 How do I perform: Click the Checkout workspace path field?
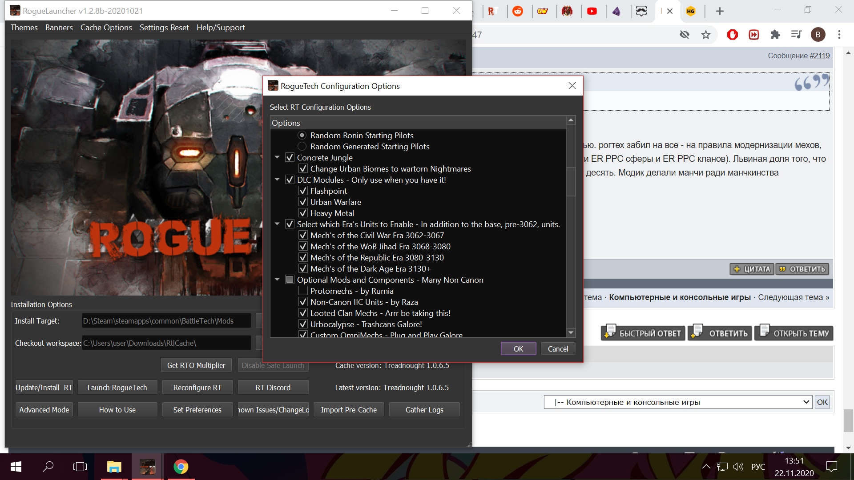click(x=166, y=343)
